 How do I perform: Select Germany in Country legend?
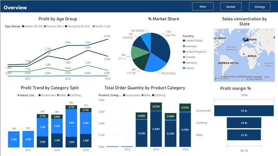[x=190, y=62]
